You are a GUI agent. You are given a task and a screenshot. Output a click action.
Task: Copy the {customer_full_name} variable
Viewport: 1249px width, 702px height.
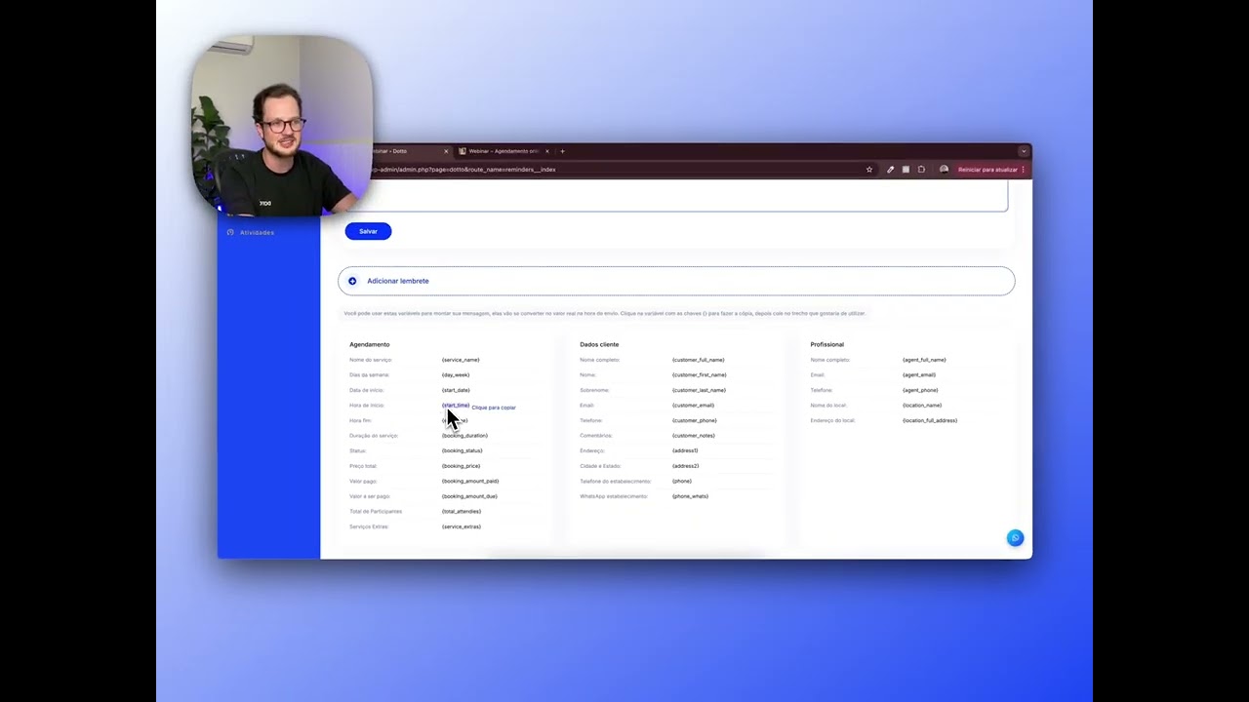pos(698,360)
